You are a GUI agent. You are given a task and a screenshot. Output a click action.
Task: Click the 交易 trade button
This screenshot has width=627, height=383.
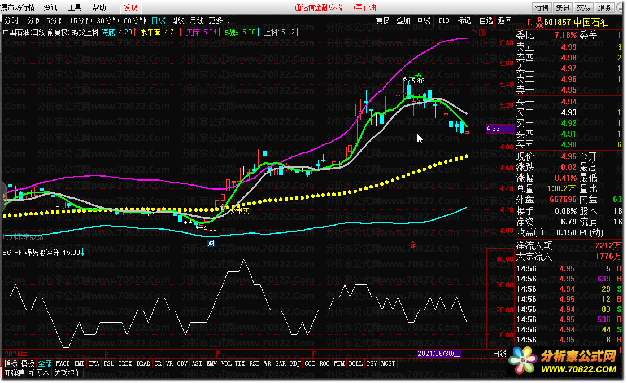[x=584, y=7]
